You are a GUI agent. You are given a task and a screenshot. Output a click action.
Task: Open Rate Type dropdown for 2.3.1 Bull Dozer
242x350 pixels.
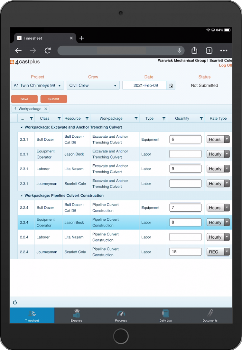click(218, 139)
